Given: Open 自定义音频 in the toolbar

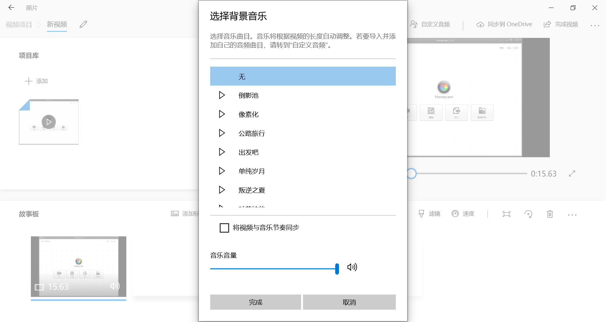Looking at the screenshot, I should pyautogui.click(x=430, y=24).
